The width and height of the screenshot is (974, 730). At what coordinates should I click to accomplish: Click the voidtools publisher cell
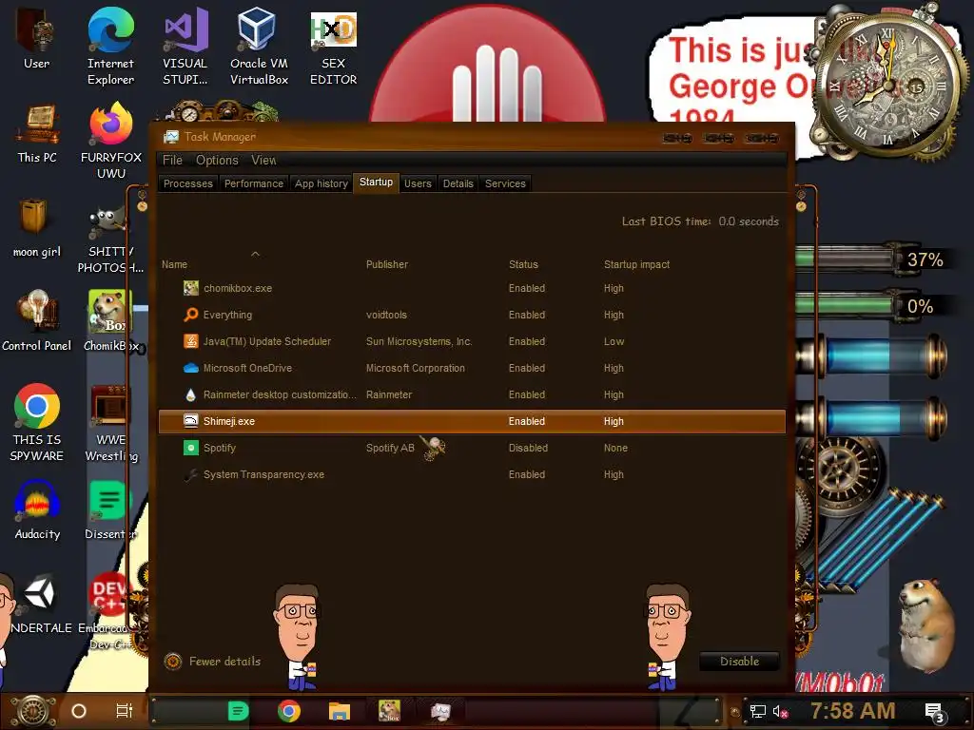[386, 315]
